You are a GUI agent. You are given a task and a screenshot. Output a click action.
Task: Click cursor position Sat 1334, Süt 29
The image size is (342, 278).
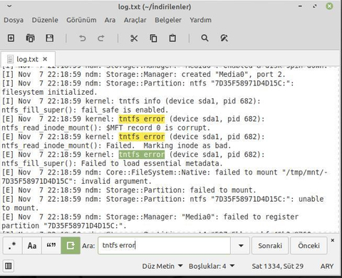pos(277,266)
